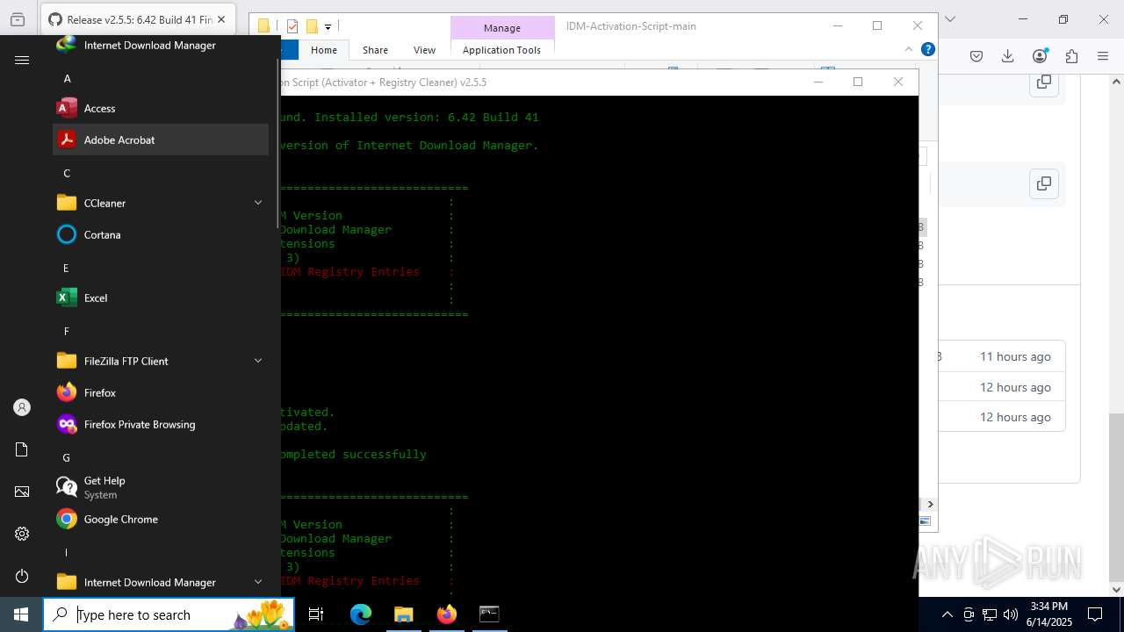This screenshot has height=632, width=1124.
Task: Click Properties icon in Explorer quick access toolbar
Action: 292,26
